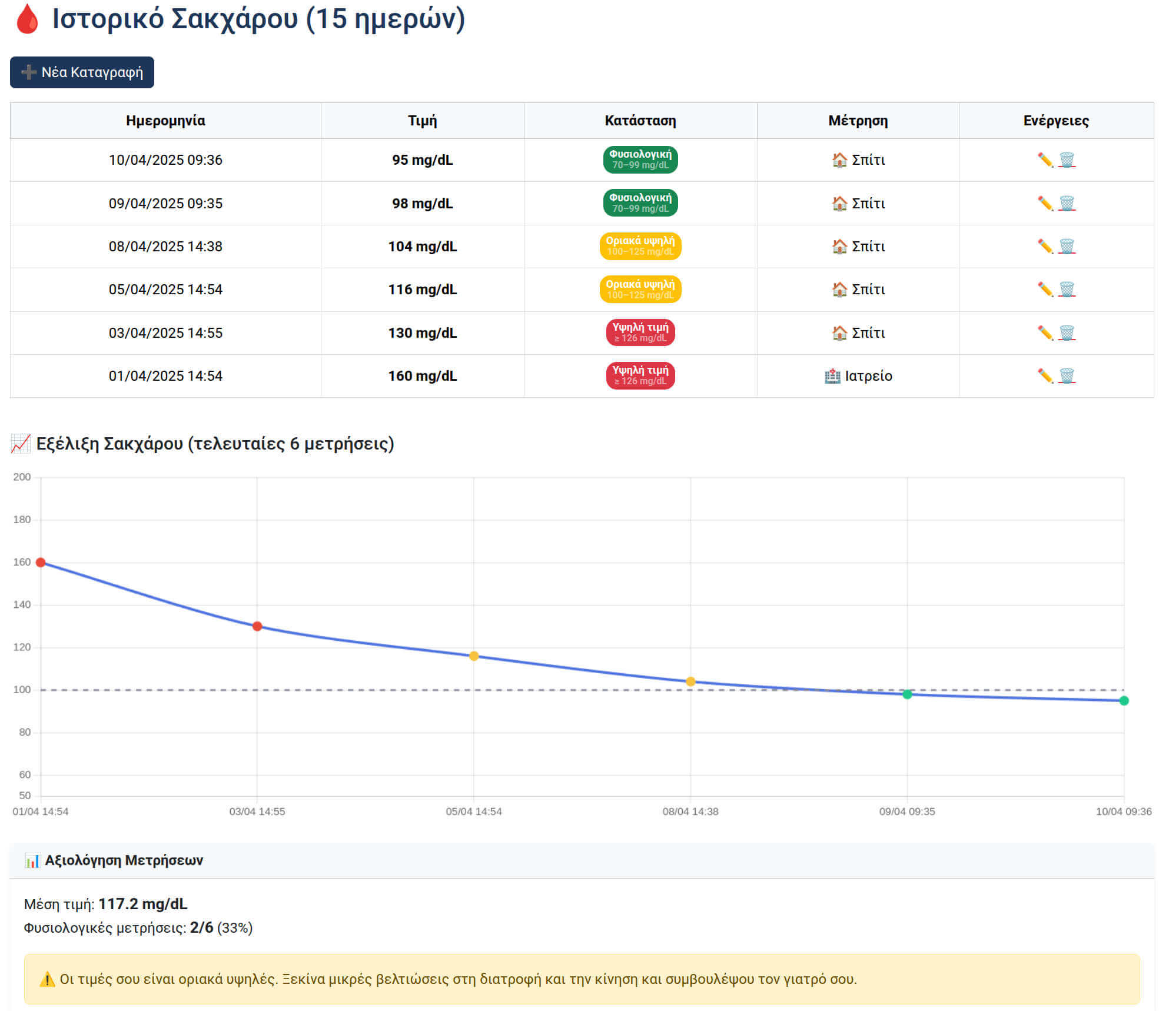Remove the 08/04/2025 entry via trash icon

tap(1067, 247)
